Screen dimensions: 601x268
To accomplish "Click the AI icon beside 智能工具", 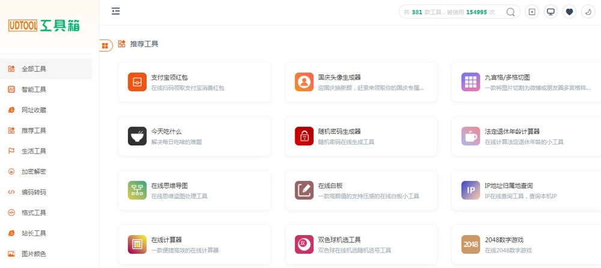I will coord(11,89).
